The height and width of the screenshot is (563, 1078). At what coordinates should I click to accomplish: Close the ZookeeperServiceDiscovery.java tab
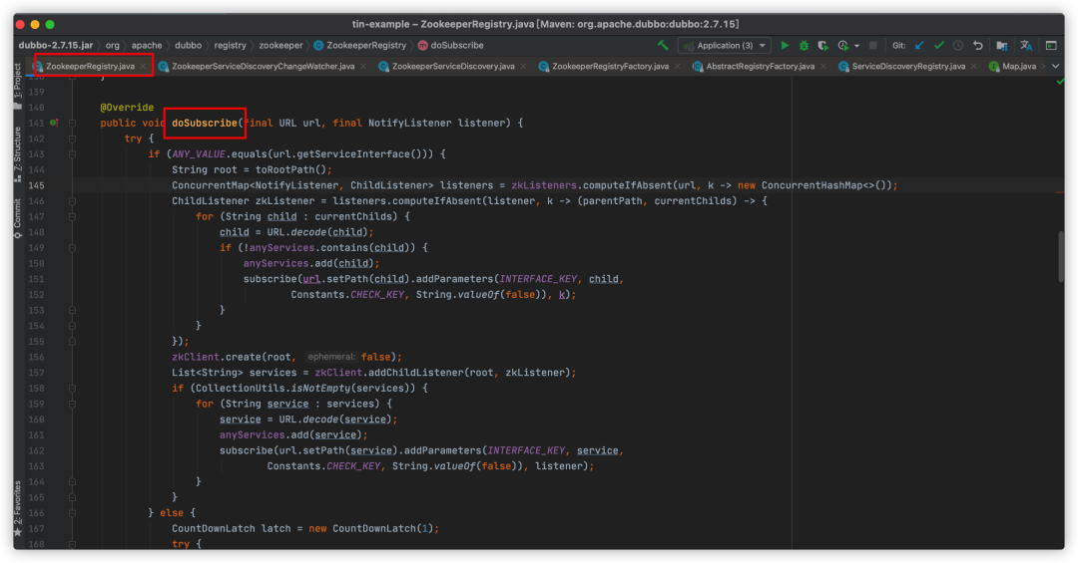tap(523, 66)
